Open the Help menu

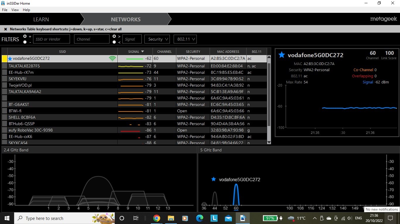tap(26, 10)
